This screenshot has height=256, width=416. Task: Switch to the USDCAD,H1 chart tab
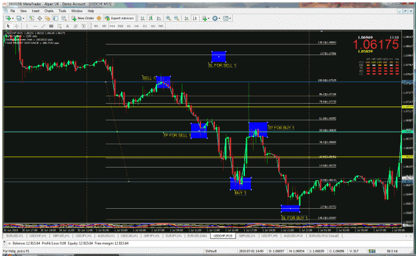[x=128, y=235]
